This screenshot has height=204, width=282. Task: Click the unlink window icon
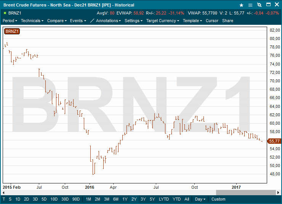point(259,5)
